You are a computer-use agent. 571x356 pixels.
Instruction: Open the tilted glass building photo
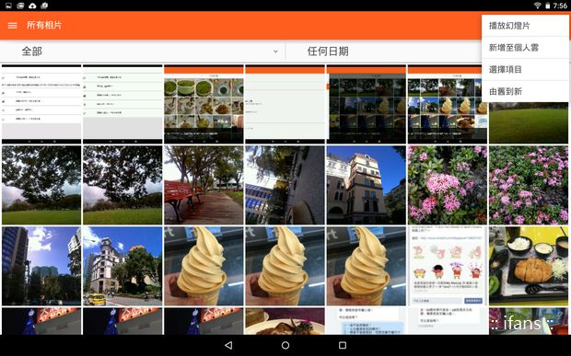pos(285,185)
